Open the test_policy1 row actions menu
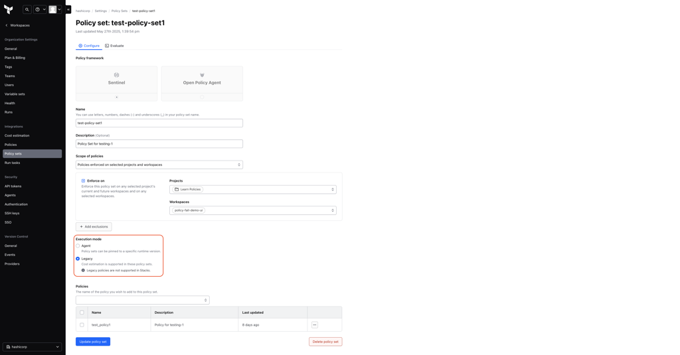 coord(315,325)
